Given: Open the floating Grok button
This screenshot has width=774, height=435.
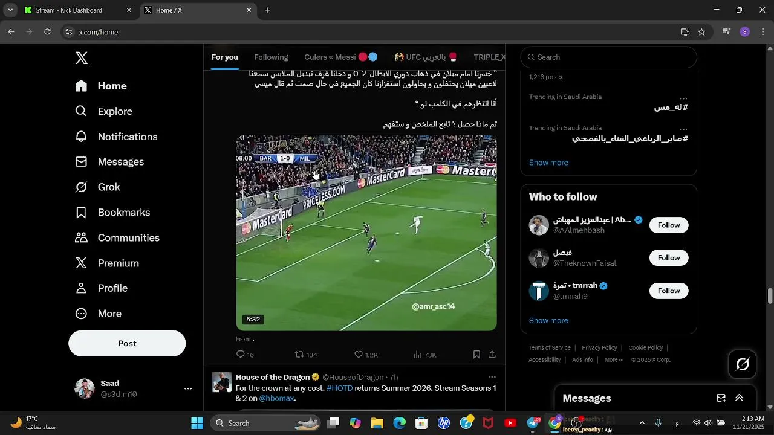Looking at the screenshot, I should [x=743, y=364].
